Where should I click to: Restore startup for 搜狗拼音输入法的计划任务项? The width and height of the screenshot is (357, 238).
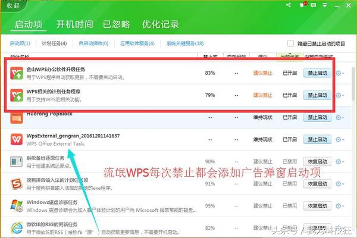click(x=317, y=184)
